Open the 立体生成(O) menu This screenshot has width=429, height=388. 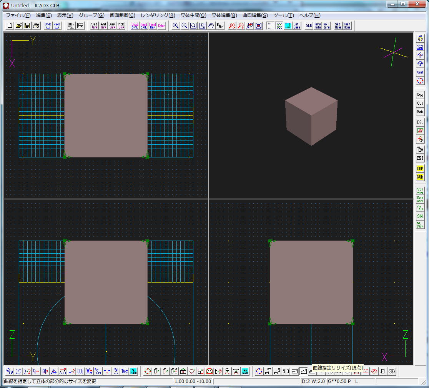pyautogui.click(x=193, y=15)
